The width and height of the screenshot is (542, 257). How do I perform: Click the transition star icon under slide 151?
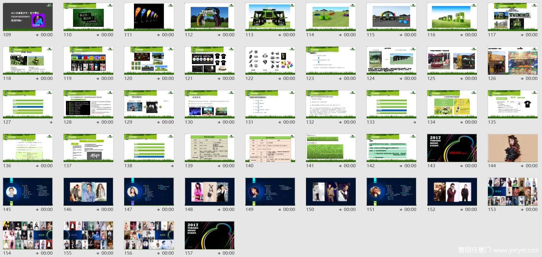tap(401, 209)
